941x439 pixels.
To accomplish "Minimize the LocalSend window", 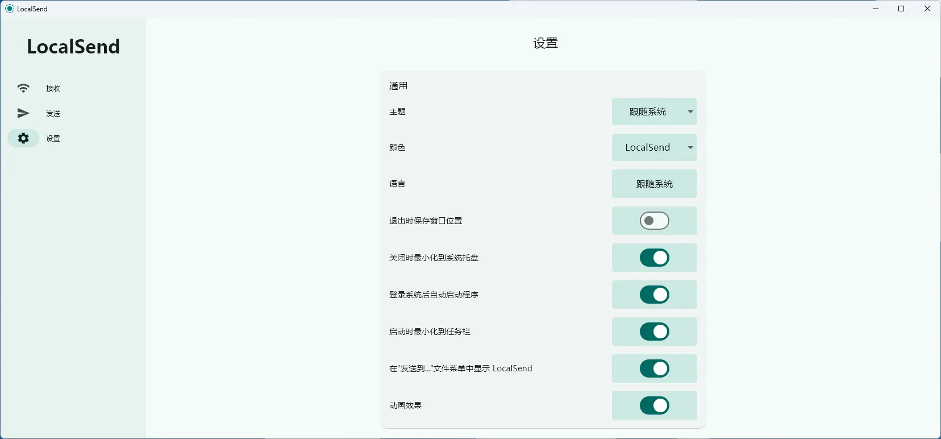I will 876,9.
